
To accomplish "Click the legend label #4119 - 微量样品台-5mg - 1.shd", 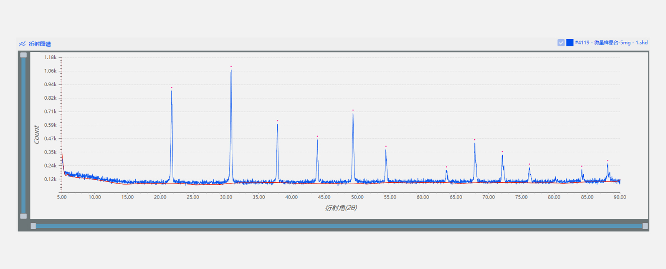I will pyautogui.click(x=611, y=43).
